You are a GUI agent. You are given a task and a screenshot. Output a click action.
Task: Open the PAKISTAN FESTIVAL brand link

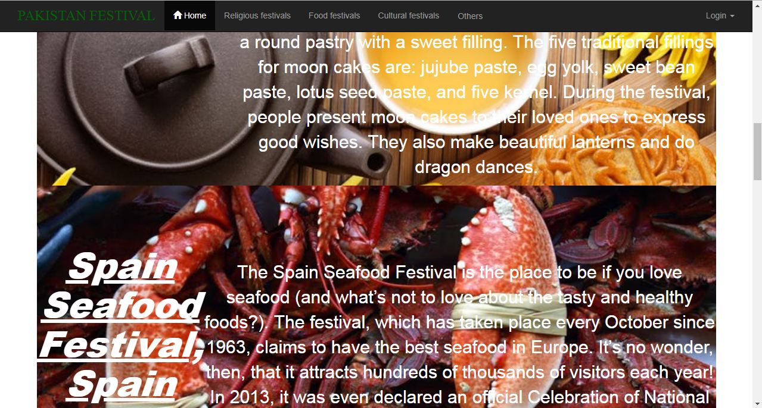pyautogui.click(x=86, y=15)
